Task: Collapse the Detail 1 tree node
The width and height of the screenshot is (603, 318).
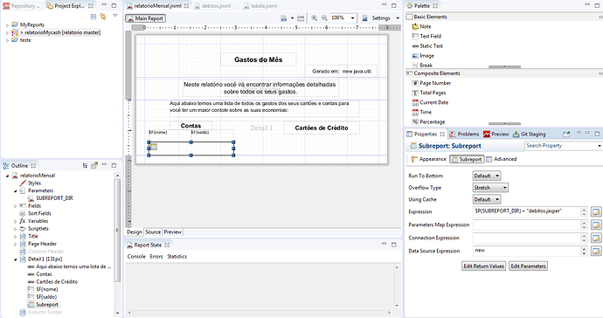Action: point(16,259)
